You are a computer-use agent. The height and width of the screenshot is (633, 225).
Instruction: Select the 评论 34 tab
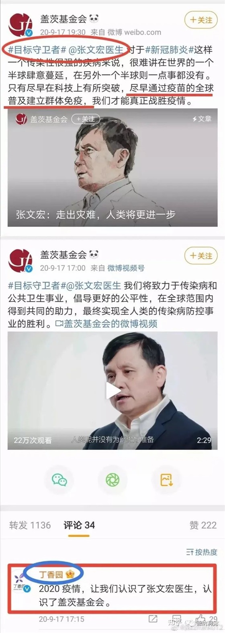pos(79,525)
